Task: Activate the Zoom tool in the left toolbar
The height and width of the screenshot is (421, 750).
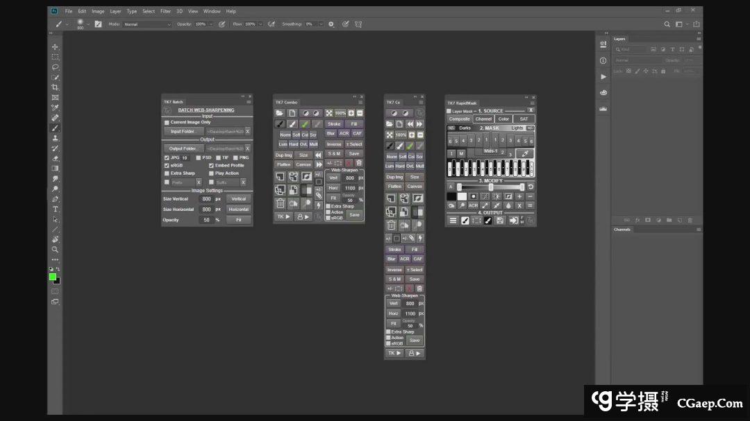Action: [x=55, y=249]
